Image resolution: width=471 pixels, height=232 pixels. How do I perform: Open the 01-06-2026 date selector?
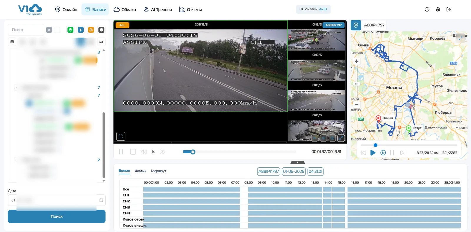click(x=293, y=172)
